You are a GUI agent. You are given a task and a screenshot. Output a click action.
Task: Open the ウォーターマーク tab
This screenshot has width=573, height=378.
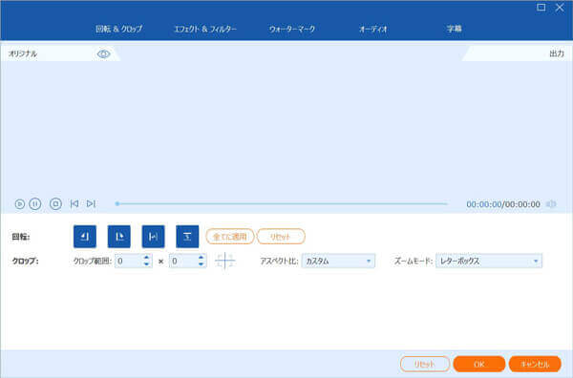tap(292, 29)
